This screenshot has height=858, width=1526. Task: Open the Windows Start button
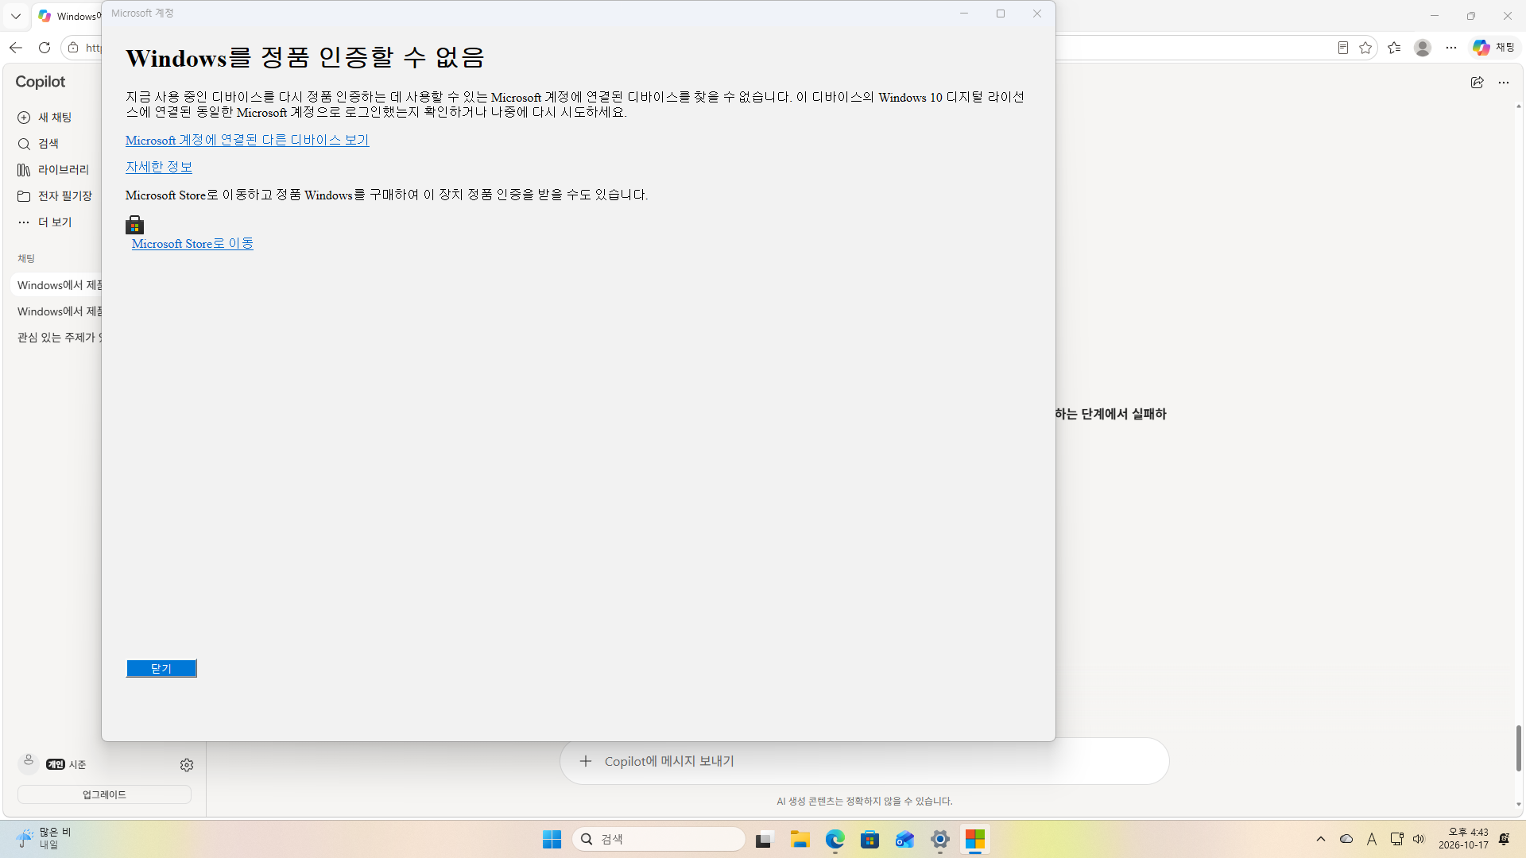coord(552,839)
